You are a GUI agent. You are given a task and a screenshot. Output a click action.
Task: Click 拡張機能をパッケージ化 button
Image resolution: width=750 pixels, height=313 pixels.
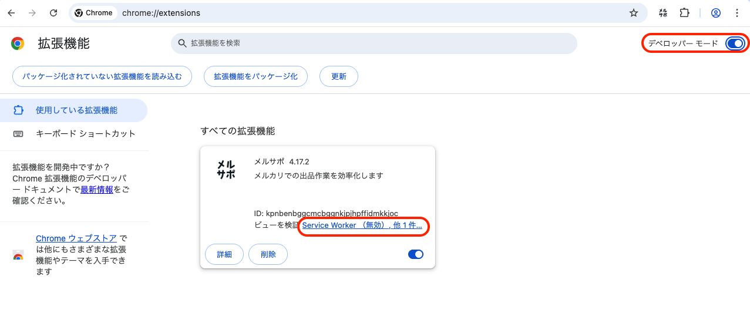pyautogui.click(x=255, y=76)
